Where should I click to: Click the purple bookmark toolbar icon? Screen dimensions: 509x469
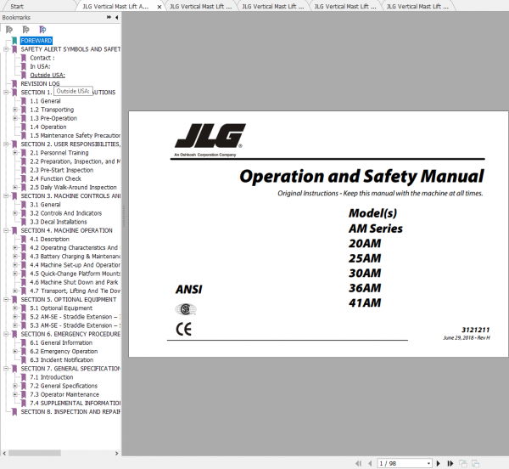(x=42, y=30)
